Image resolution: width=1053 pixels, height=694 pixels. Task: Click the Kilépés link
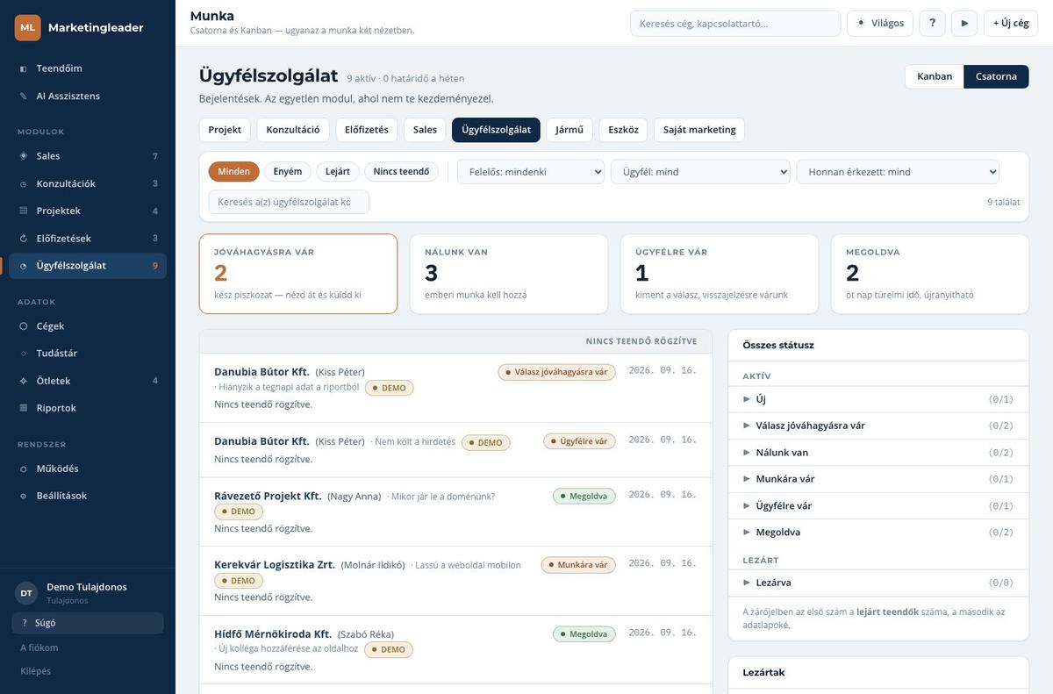pos(36,671)
